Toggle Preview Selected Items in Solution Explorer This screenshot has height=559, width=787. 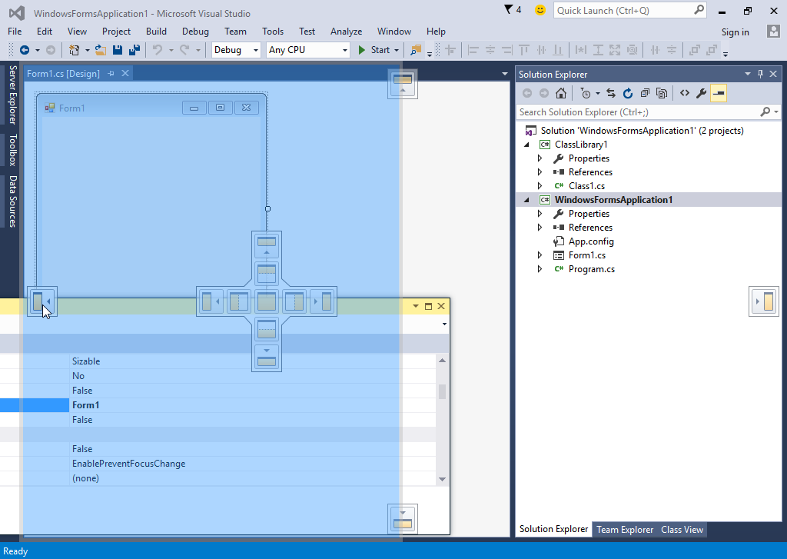pyautogui.click(x=719, y=93)
